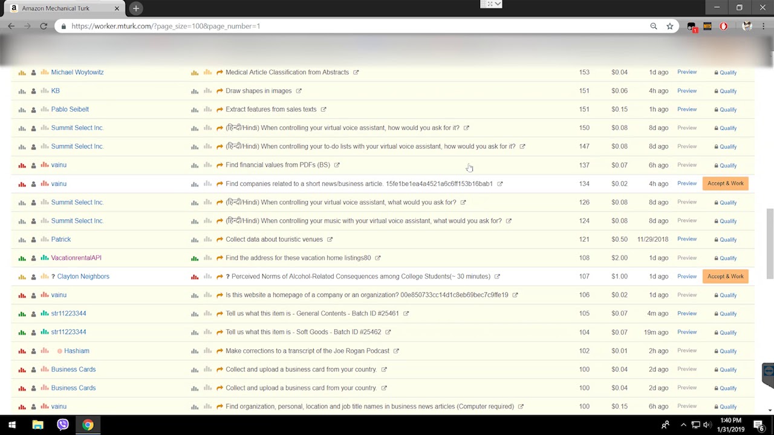The image size is (774, 435).
Task: Open external link icon for Extract features from sales texts
Action: 324,109
